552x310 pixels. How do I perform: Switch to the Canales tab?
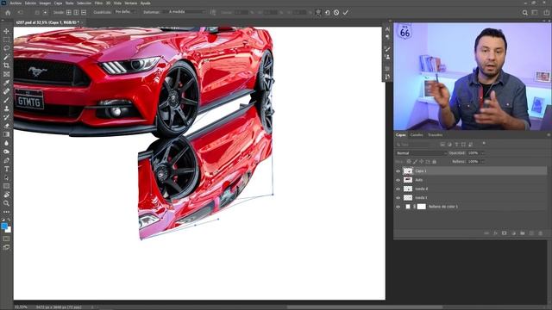click(417, 135)
